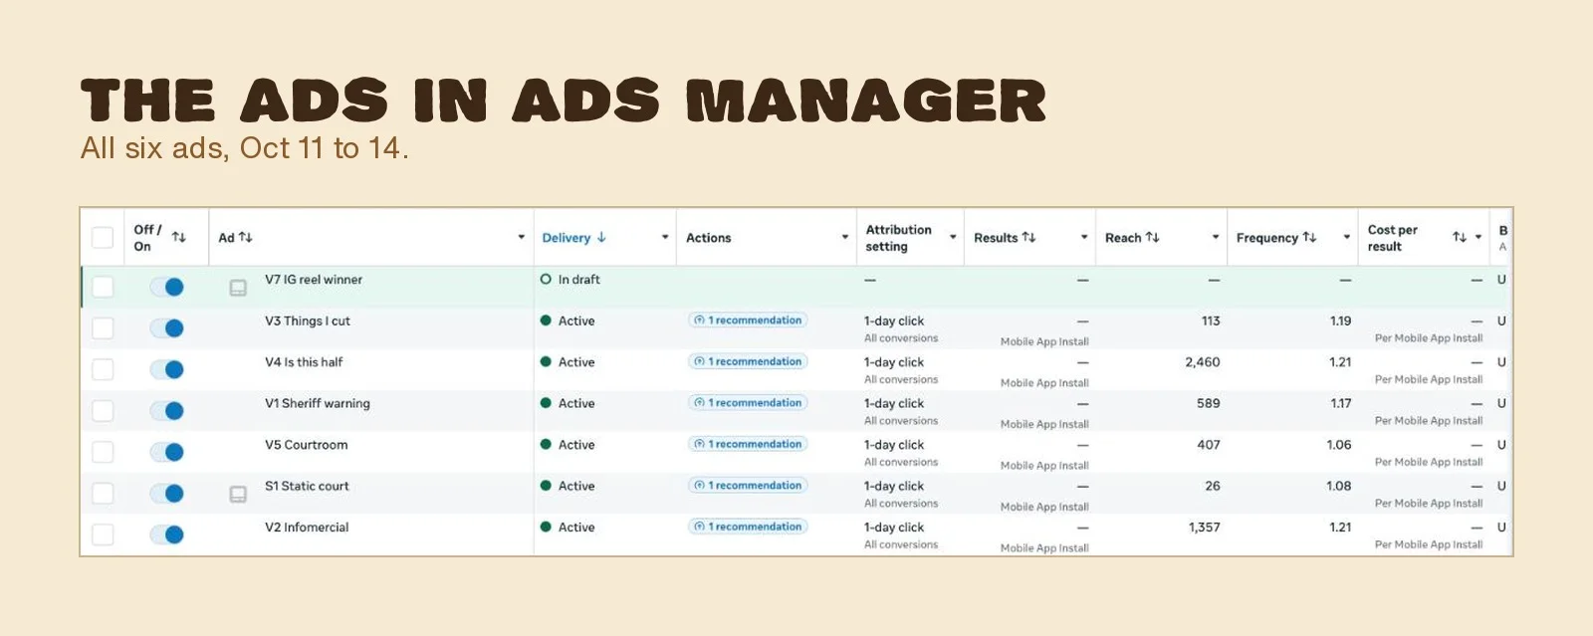Open recommendation for V5 Courtroom
This screenshot has height=636, width=1593.
point(748,444)
